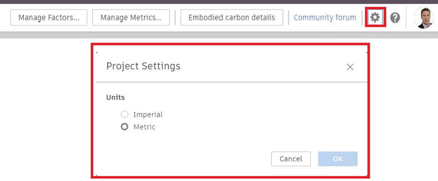
Task: Show Embodied carbon details
Action: pos(232,18)
